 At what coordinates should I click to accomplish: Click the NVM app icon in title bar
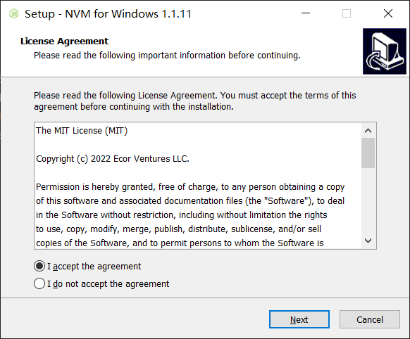coord(14,13)
